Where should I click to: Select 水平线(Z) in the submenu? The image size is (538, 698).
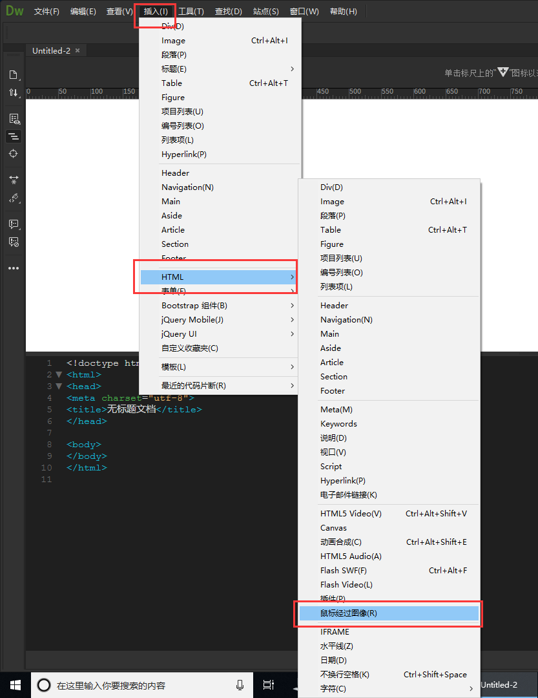tap(389, 646)
